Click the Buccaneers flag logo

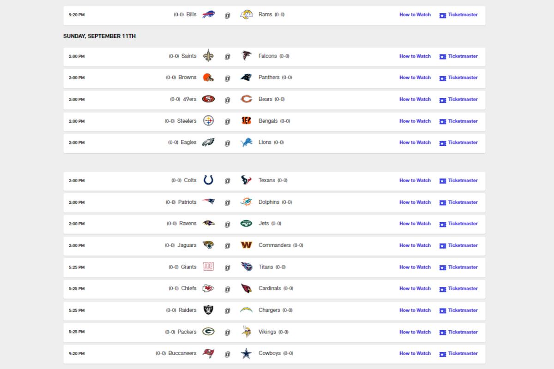click(x=209, y=353)
